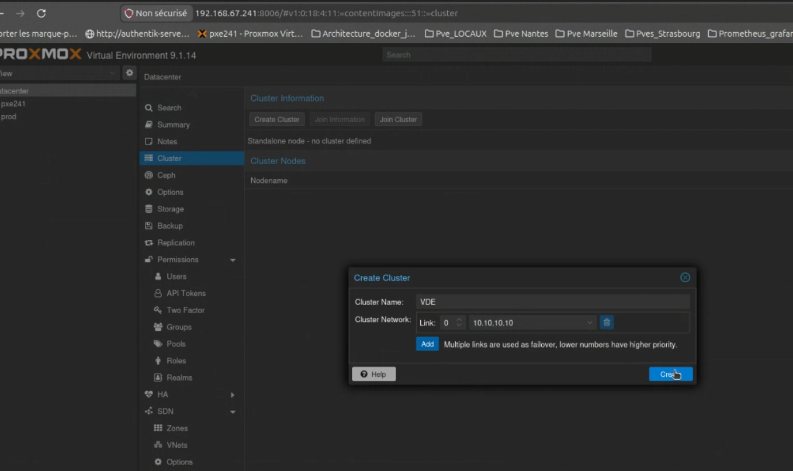Close the Create Cluster dialog
This screenshot has height=471, width=793.
[685, 278]
